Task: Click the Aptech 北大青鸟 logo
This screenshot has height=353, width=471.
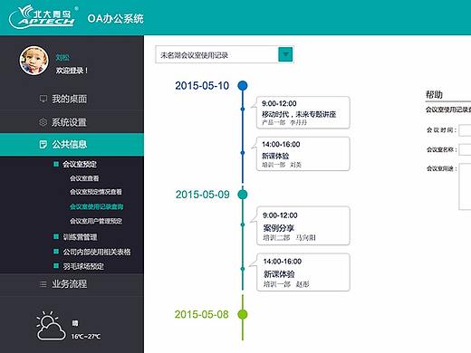Action: pos(43,17)
